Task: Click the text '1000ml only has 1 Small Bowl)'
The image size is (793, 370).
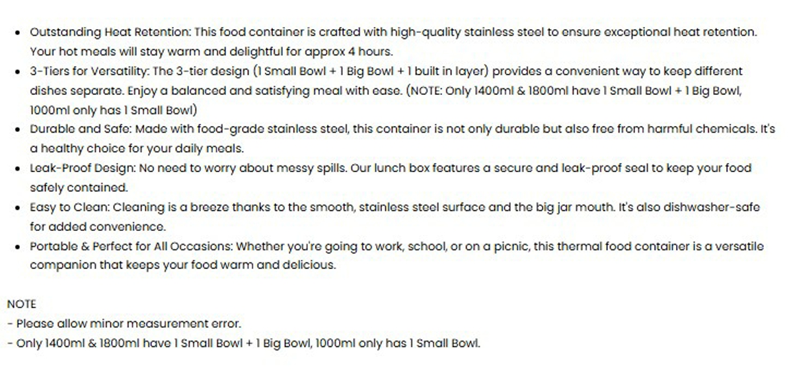Action: 113,109
